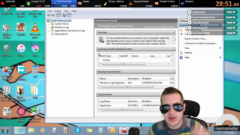This screenshot has width=240, height=135.
Task: Open the FotoMix desktop icon
Action: pyautogui.click(x=21, y=29)
